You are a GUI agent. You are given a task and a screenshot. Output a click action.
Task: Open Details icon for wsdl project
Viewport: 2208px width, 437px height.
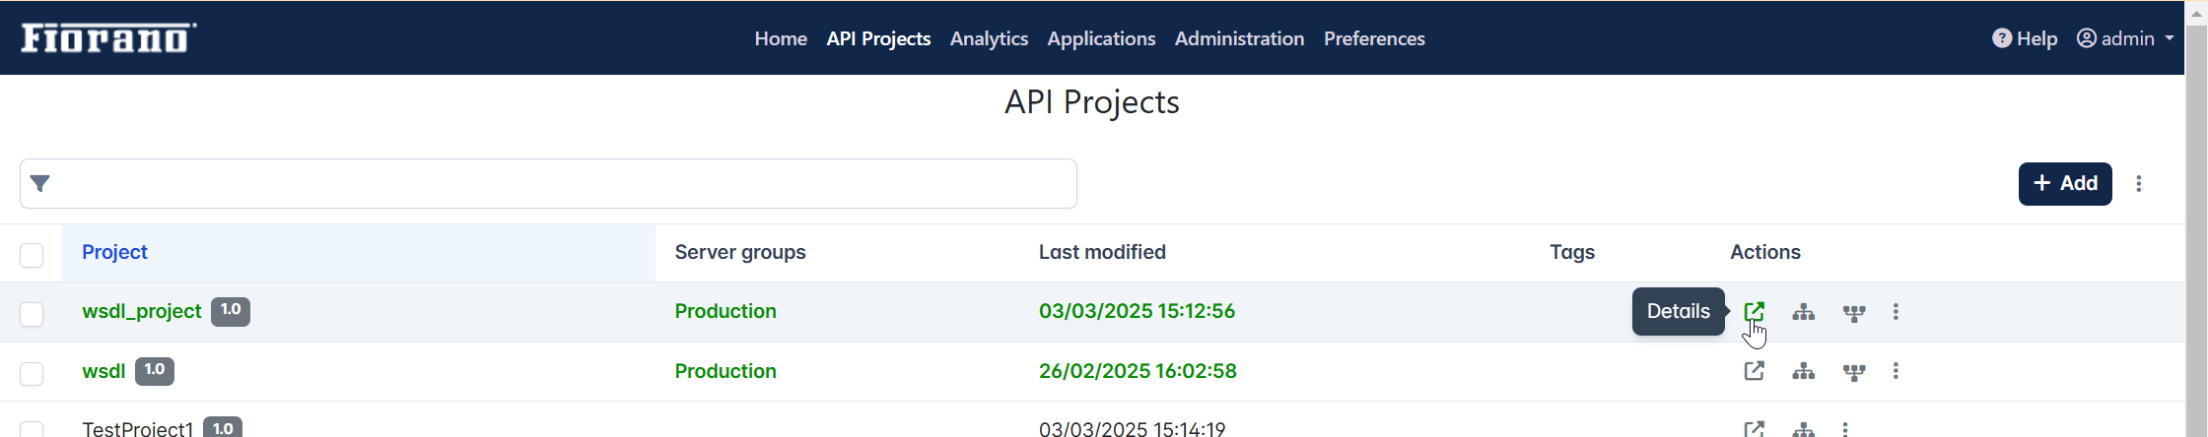click(x=1754, y=371)
